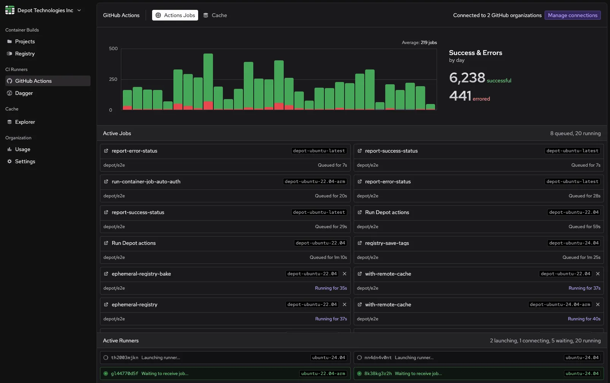Open the report-error-status job external link
The image size is (610, 383).
(106, 151)
